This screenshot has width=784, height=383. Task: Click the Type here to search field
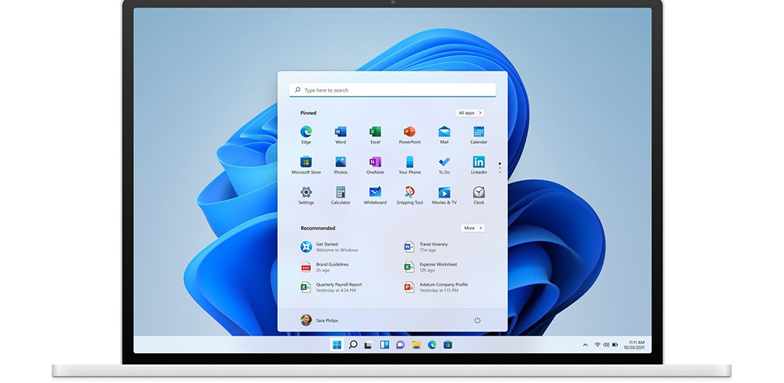393,90
